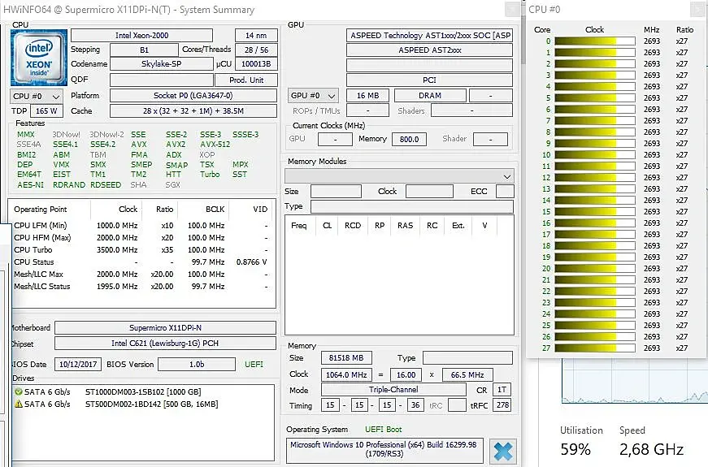Click the SGX feature label
The image size is (708, 467).
[172, 185]
